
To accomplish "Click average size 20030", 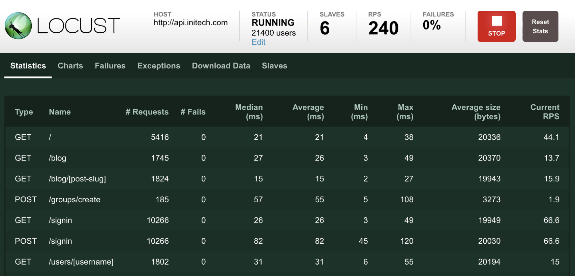I will [x=489, y=241].
